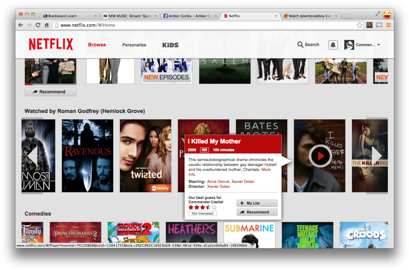Mark 'I Killed My Mother' as Not Interested

[202, 213]
